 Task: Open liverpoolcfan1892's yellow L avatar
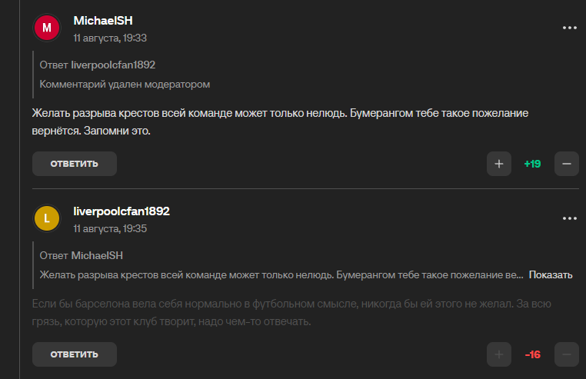[x=47, y=218]
